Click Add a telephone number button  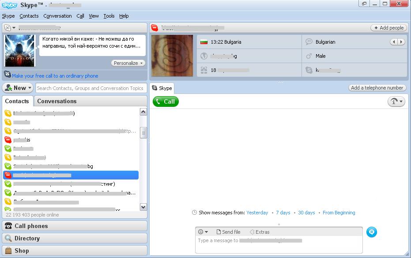click(x=377, y=88)
